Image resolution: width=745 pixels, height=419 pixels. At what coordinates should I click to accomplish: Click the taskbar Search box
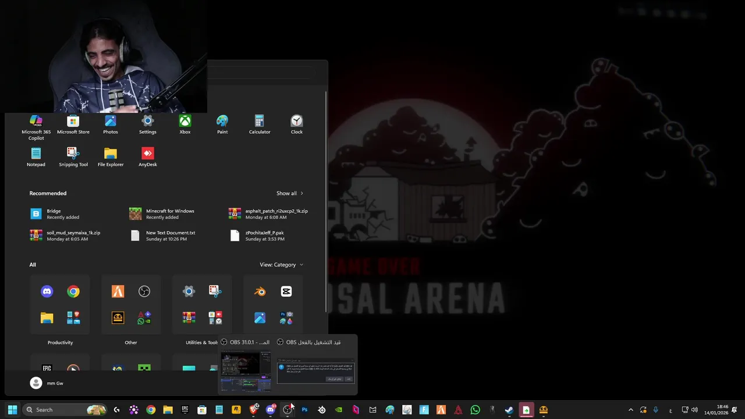click(x=65, y=410)
